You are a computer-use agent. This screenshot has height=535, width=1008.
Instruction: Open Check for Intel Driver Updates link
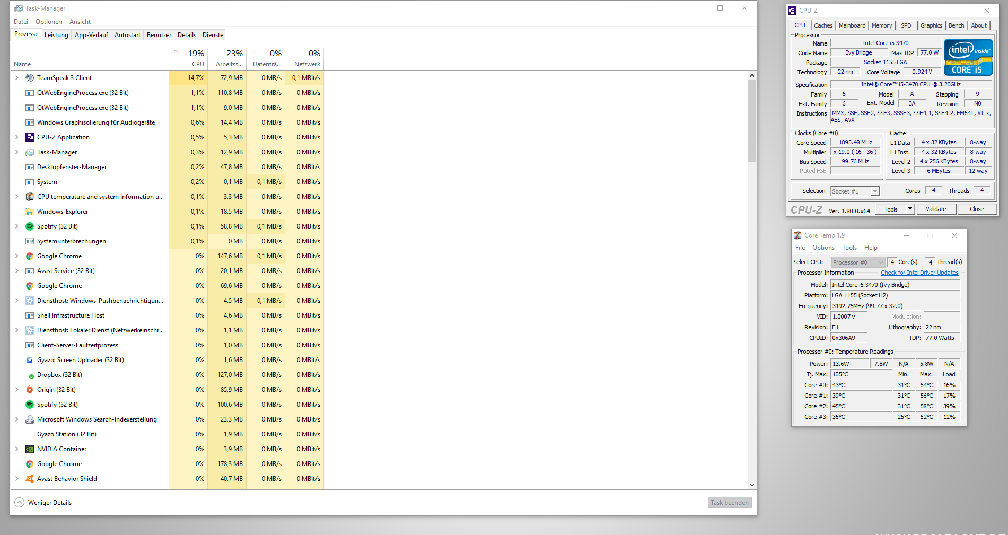(919, 273)
